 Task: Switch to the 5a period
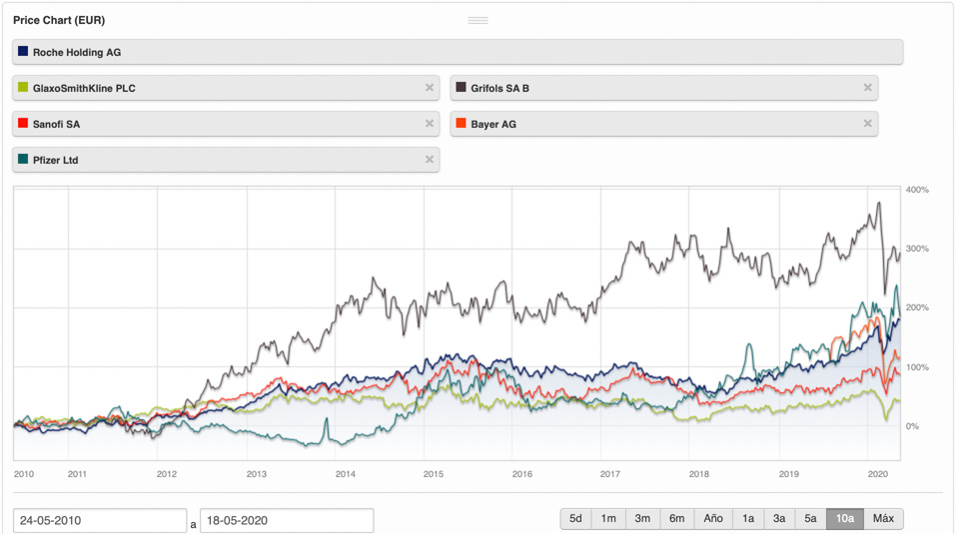(810, 519)
